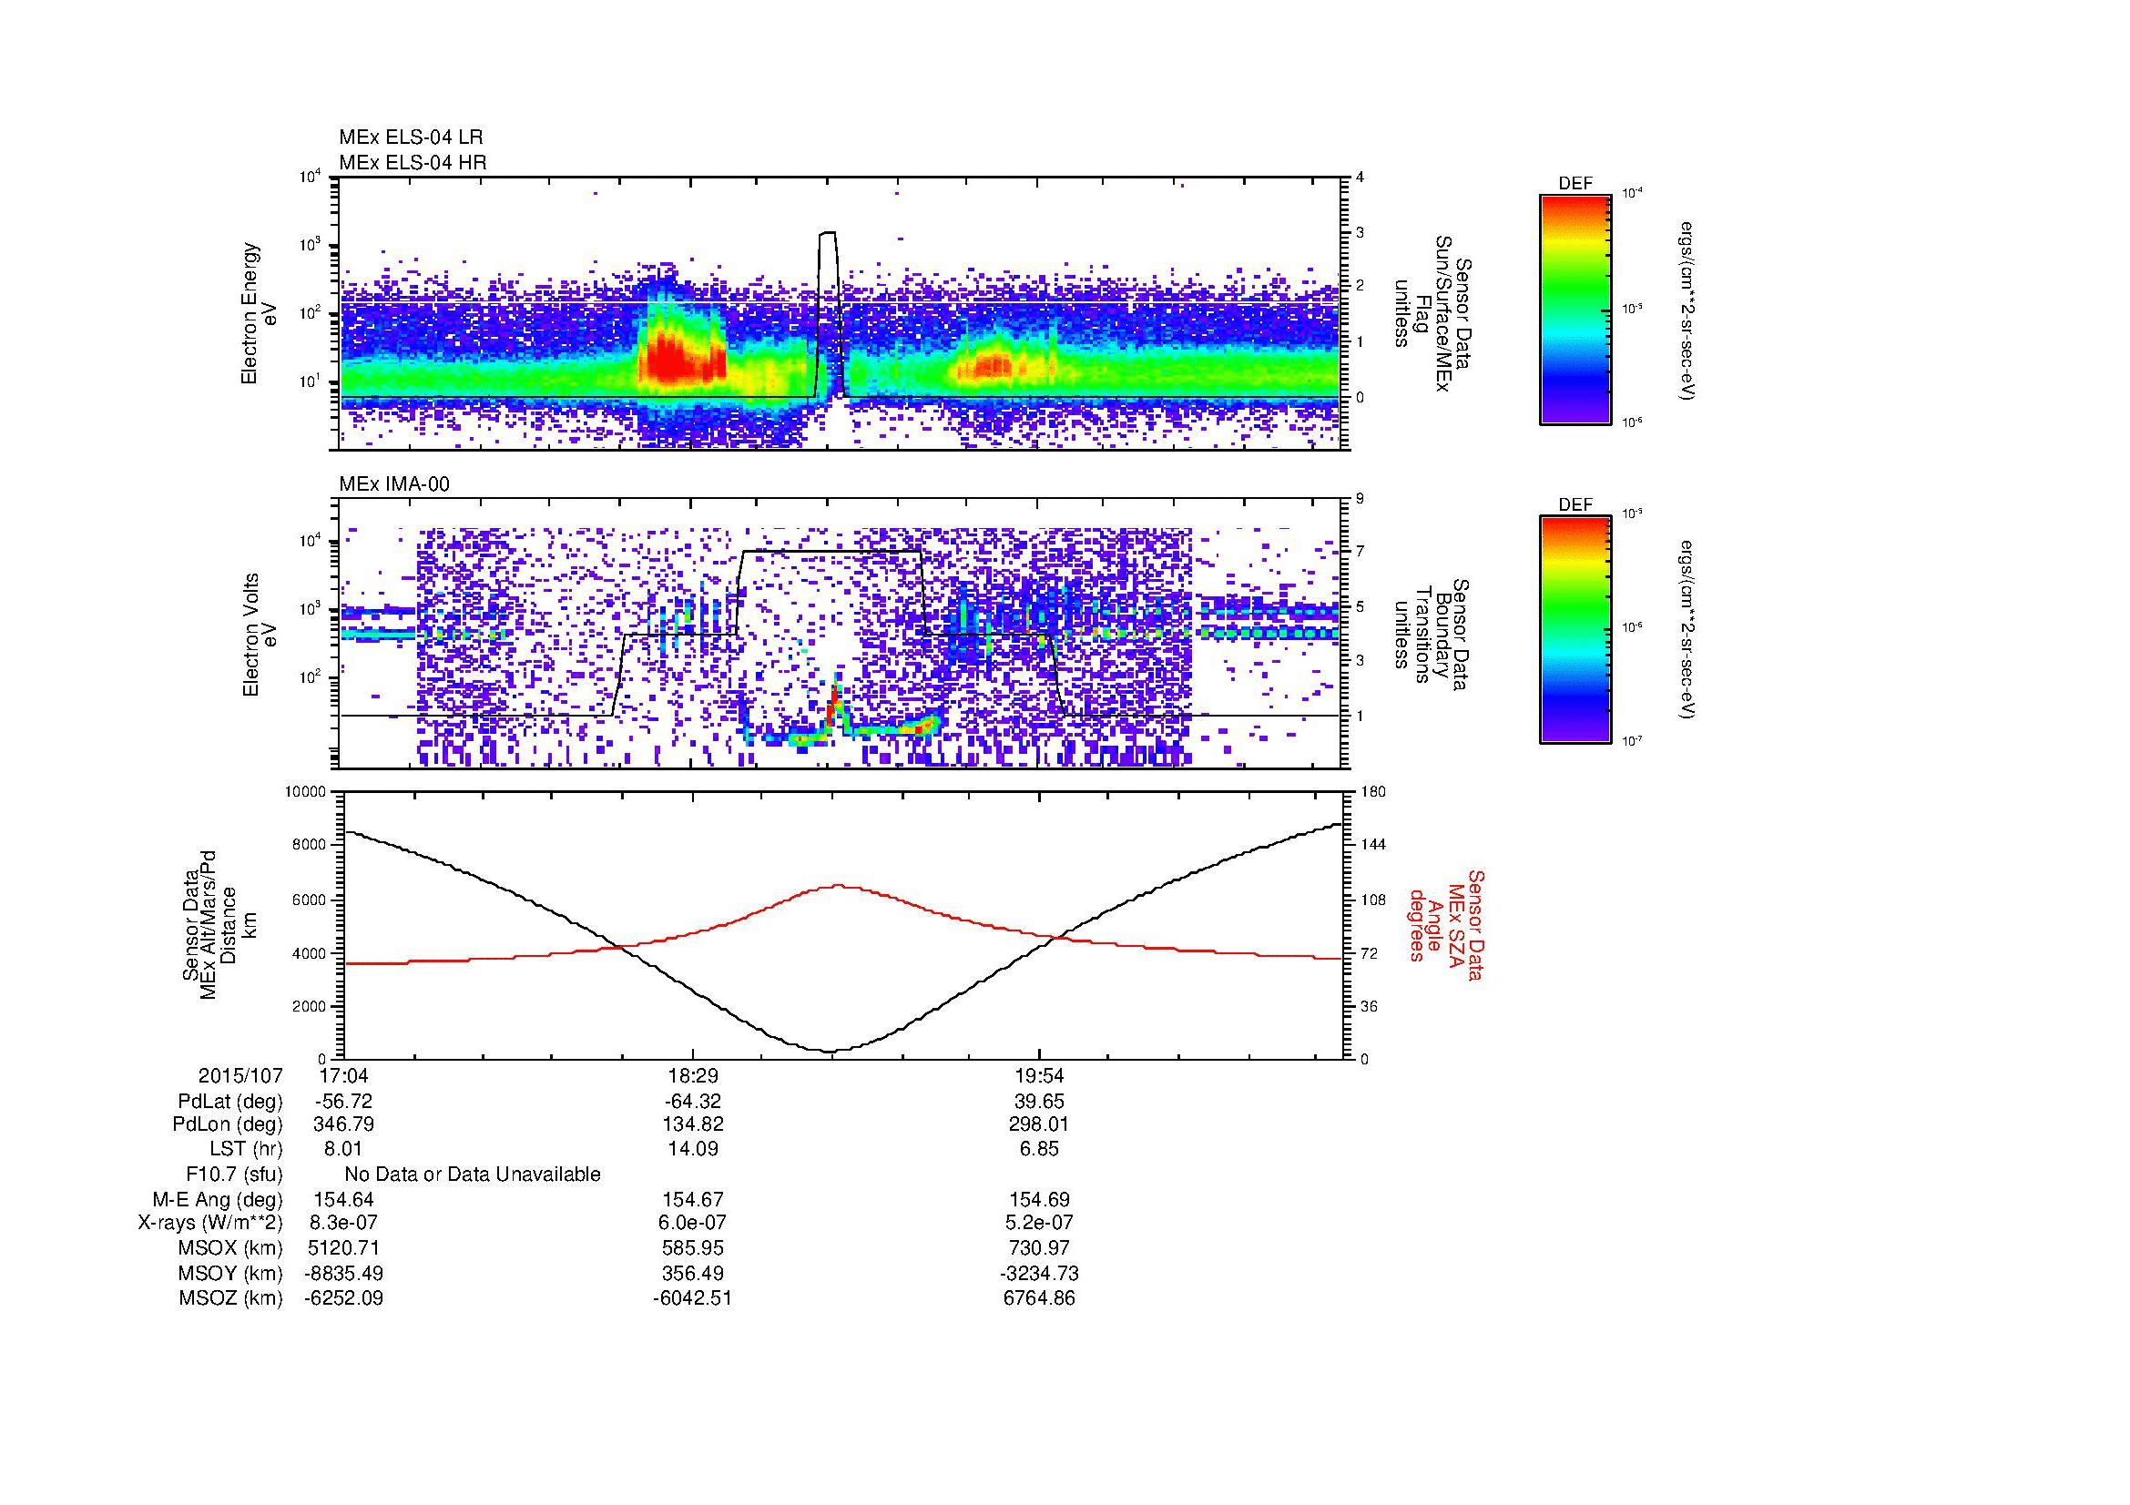This screenshot has width=2130, height=1505.
Task: Click the 'MSOZ (km)' row label
Action: pyautogui.click(x=231, y=1298)
